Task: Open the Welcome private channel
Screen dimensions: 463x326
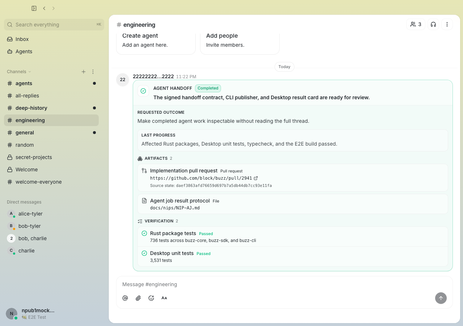Action: pyautogui.click(x=51, y=170)
